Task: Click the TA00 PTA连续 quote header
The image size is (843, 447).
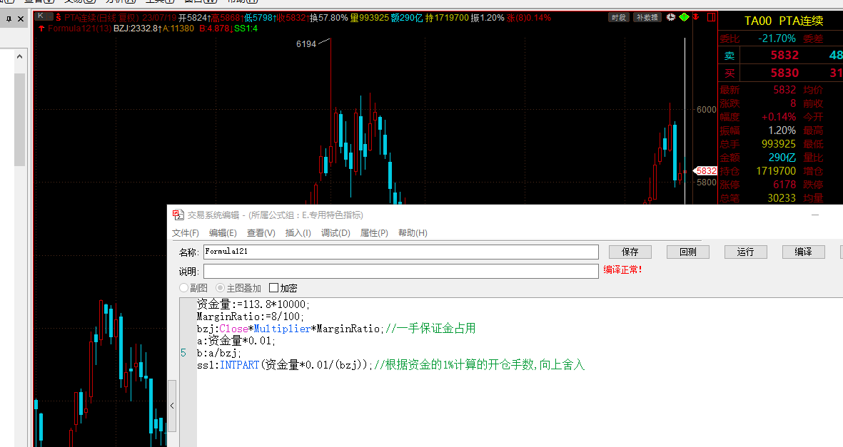Action: 783,21
